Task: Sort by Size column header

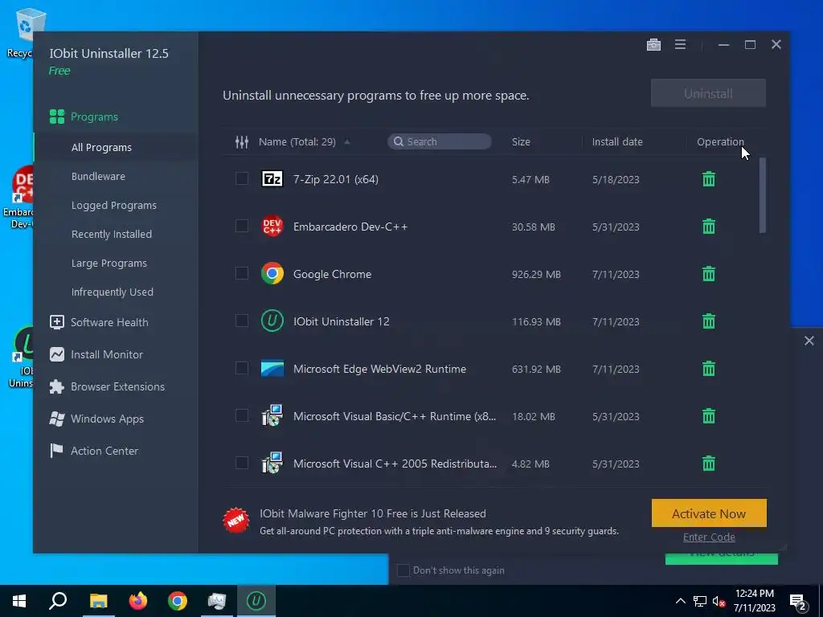Action: pos(521,141)
